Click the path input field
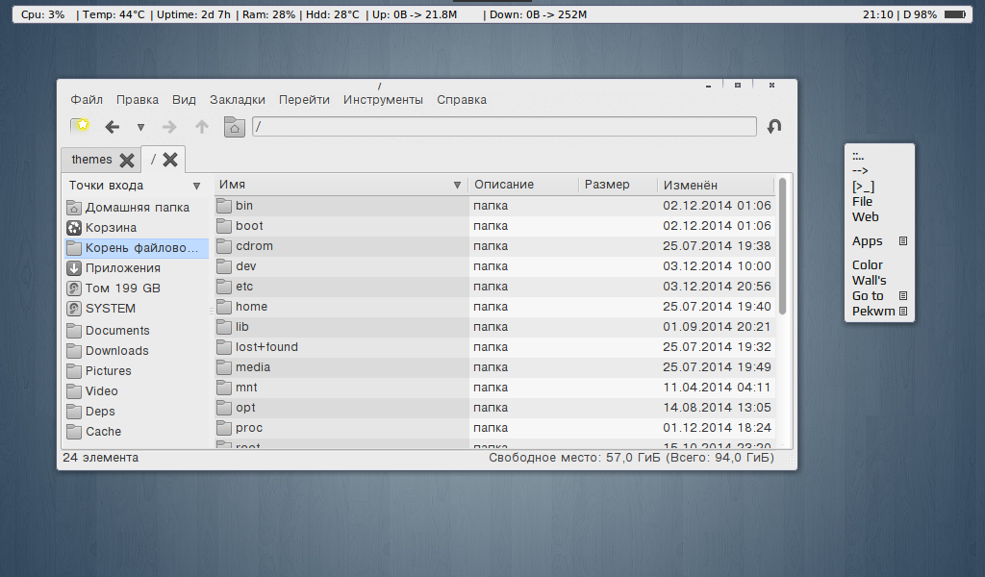 click(x=504, y=126)
